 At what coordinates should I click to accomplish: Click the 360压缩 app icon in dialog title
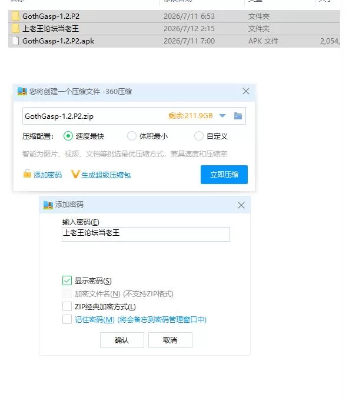[22, 91]
